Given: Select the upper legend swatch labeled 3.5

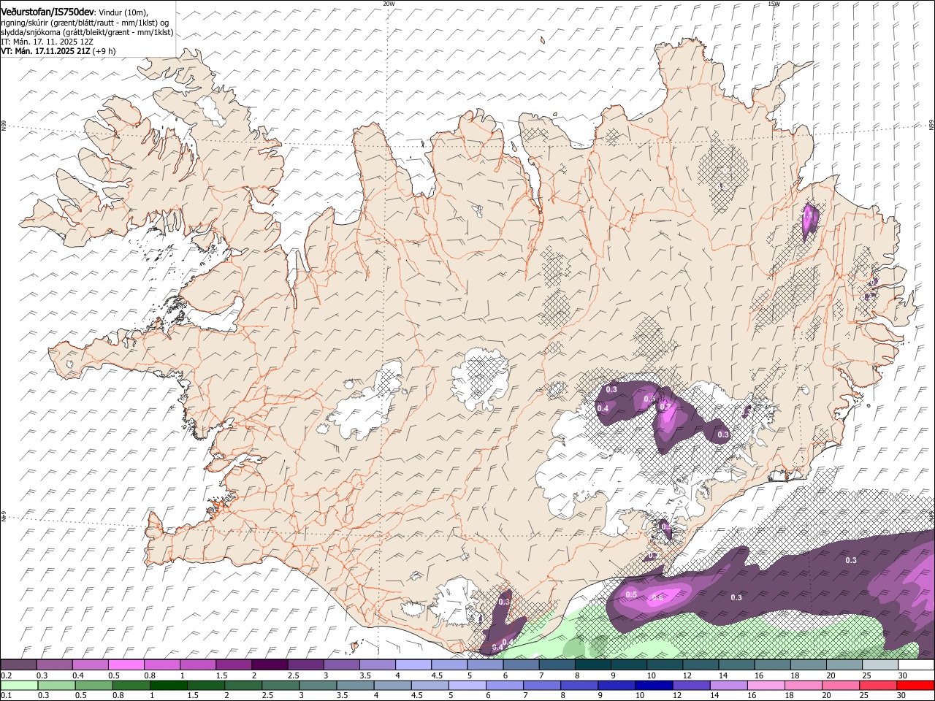Looking at the screenshot, I should (377, 665).
